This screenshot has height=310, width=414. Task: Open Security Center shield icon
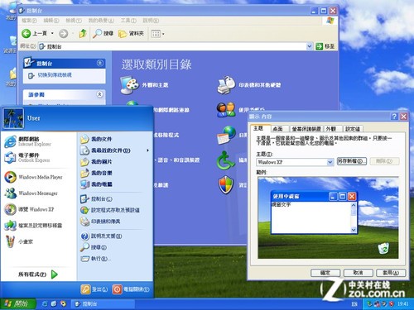click(226, 185)
